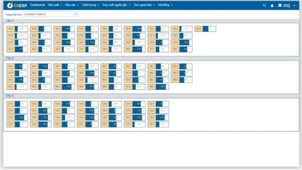
Task: Click the 3SERP logo icon
Action: click(x=10, y=5)
